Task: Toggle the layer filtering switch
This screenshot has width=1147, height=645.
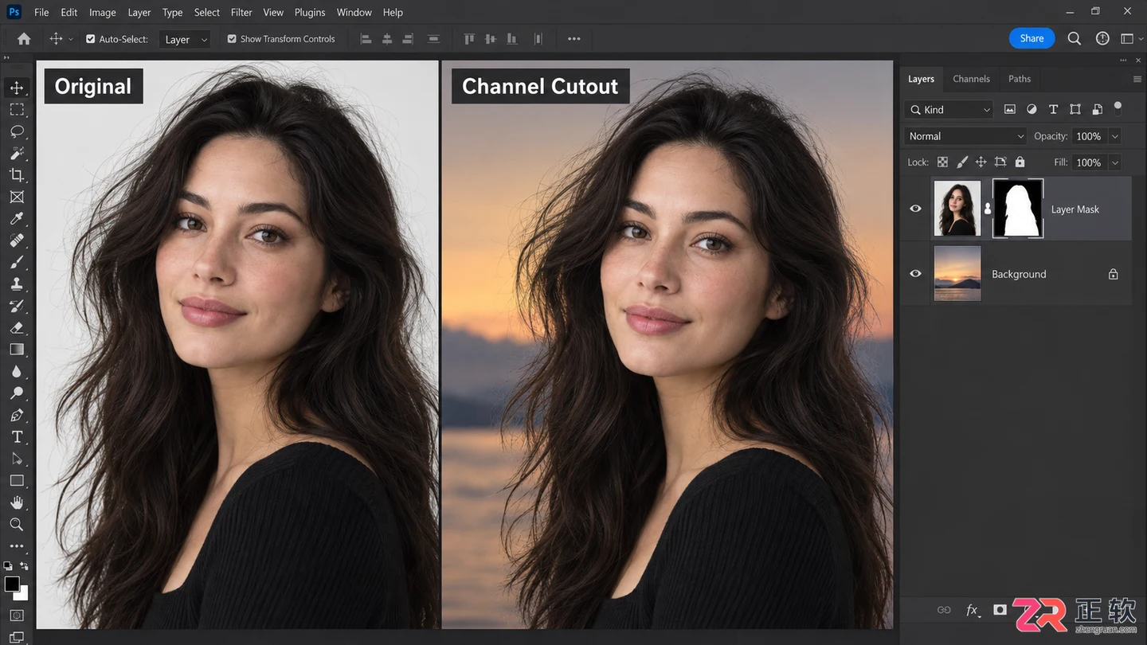Action: click(1118, 107)
